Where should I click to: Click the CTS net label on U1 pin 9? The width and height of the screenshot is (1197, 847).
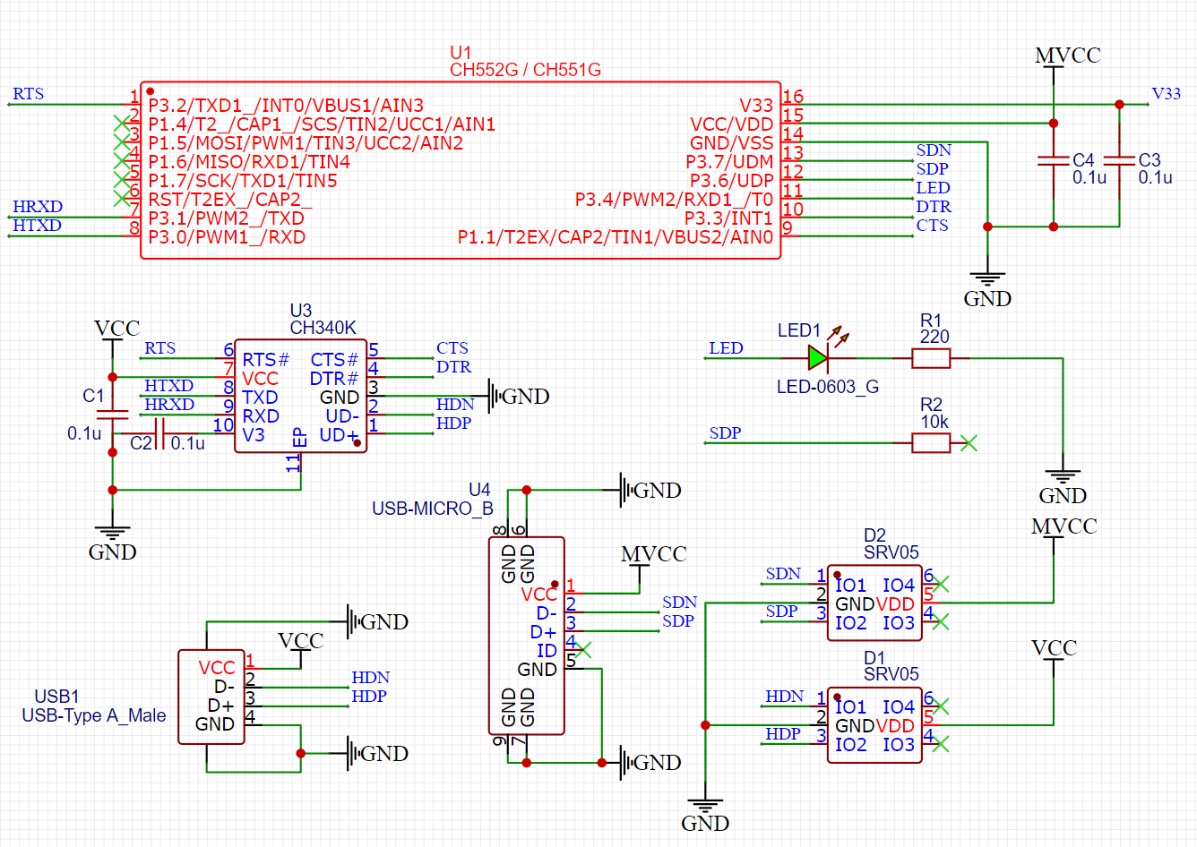click(x=932, y=225)
